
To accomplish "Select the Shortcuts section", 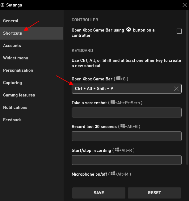I will pos(32,33).
